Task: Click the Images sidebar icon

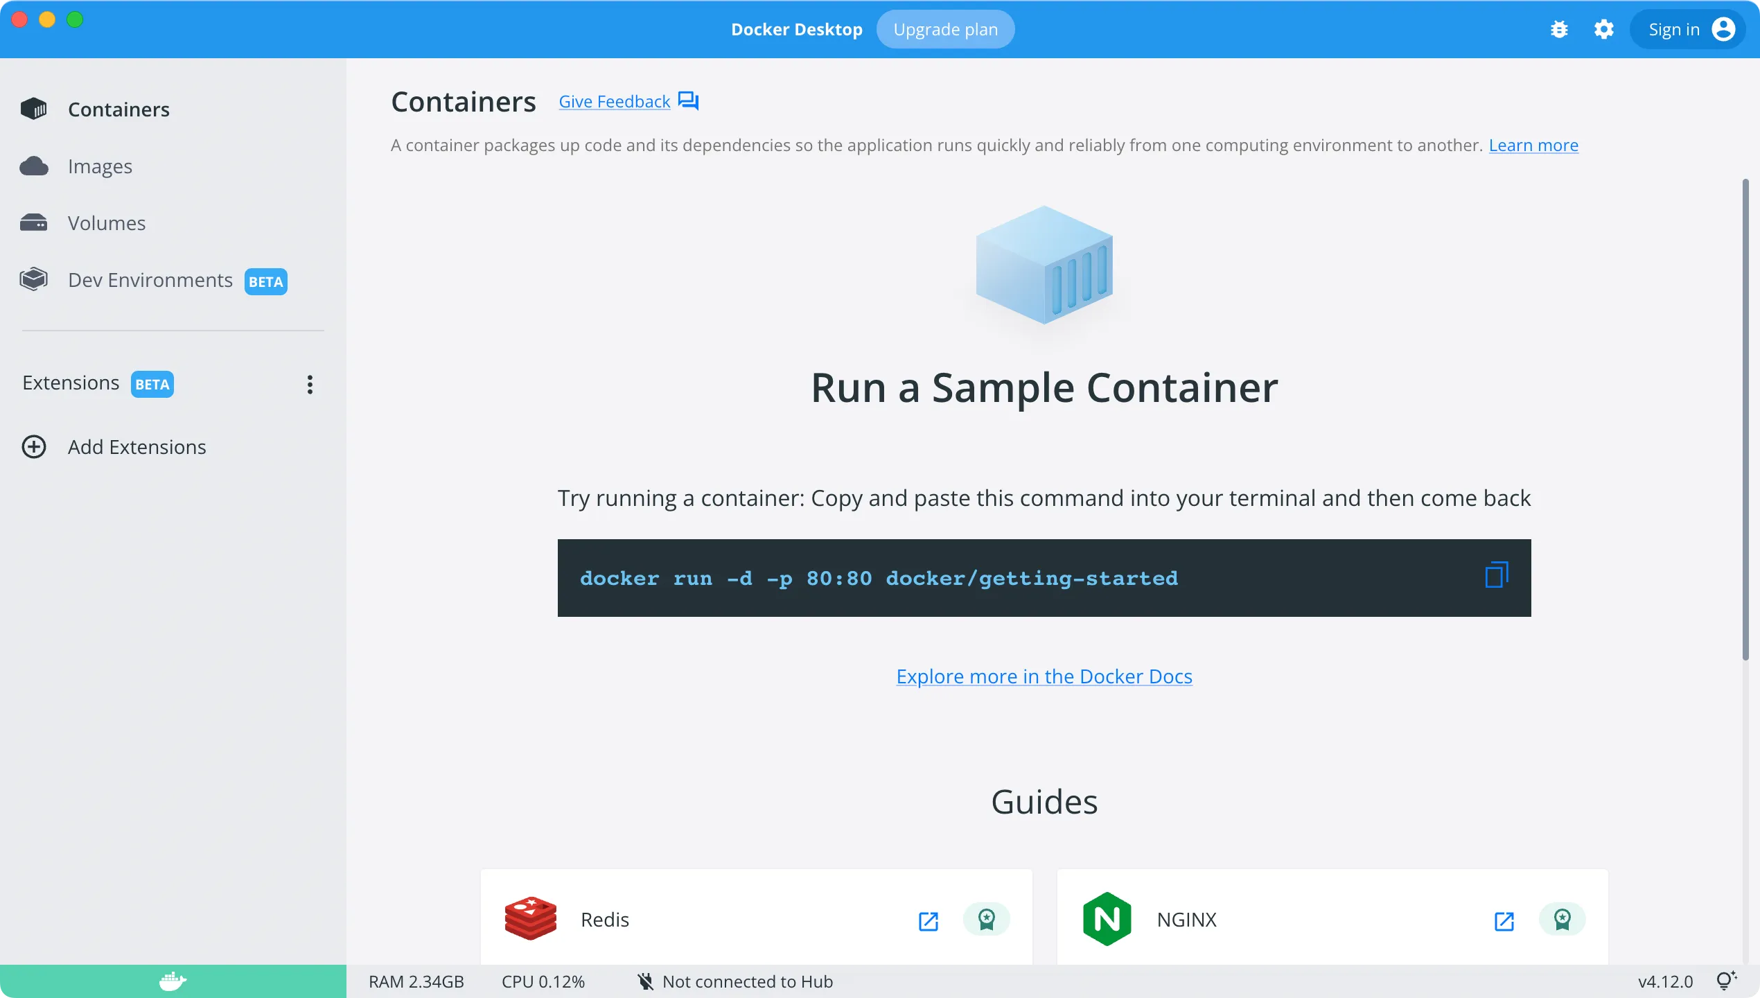Action: click(x=33, y=166)
